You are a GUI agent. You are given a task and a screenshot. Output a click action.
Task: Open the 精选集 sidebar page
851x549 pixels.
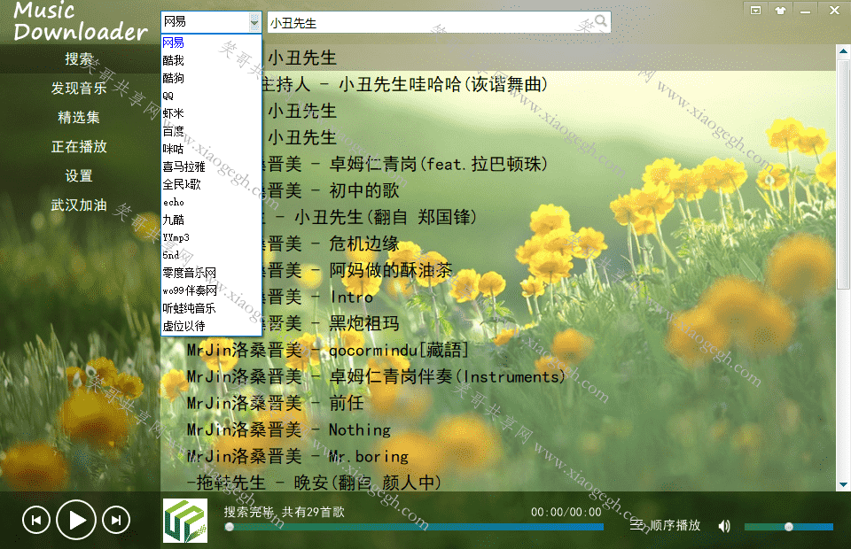coord(79,117)
